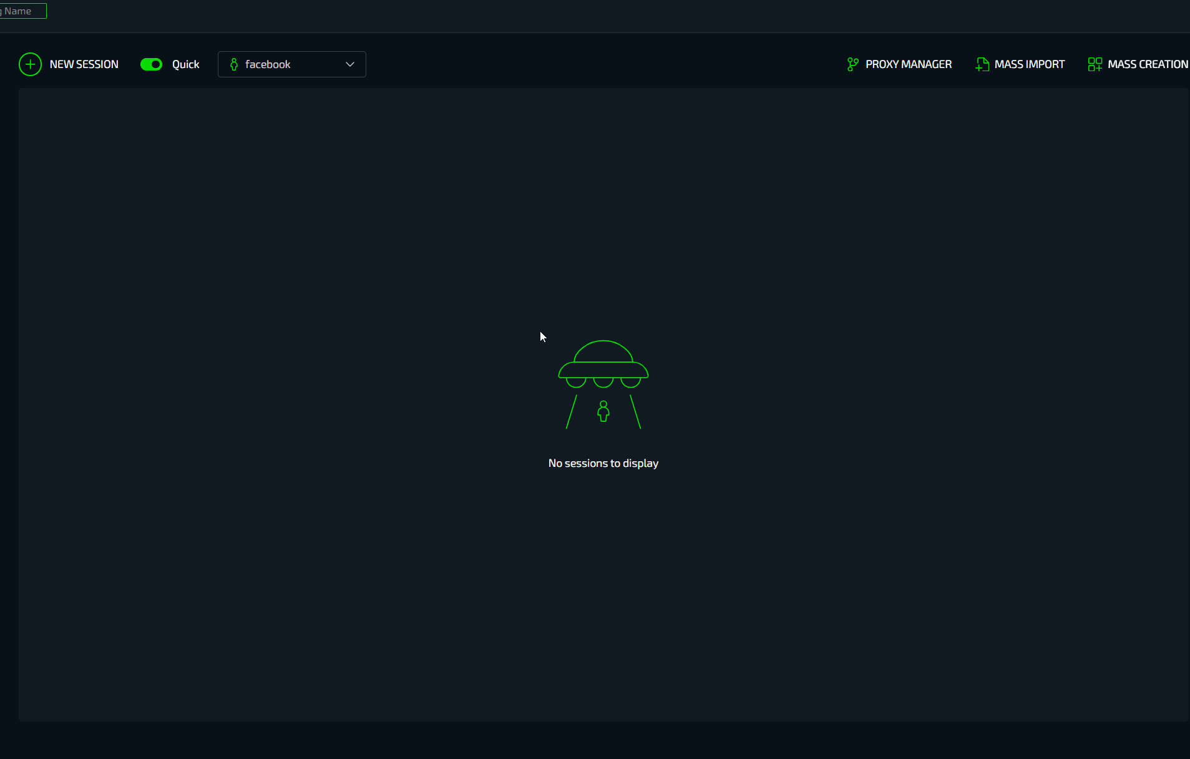Click the UFO saucer illustration

pos(603,370)
